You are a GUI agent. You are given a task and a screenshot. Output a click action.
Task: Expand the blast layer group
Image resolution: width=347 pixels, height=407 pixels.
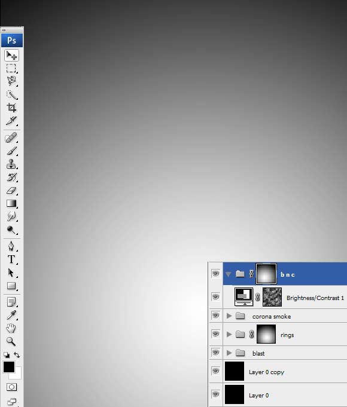coord(229,353)
